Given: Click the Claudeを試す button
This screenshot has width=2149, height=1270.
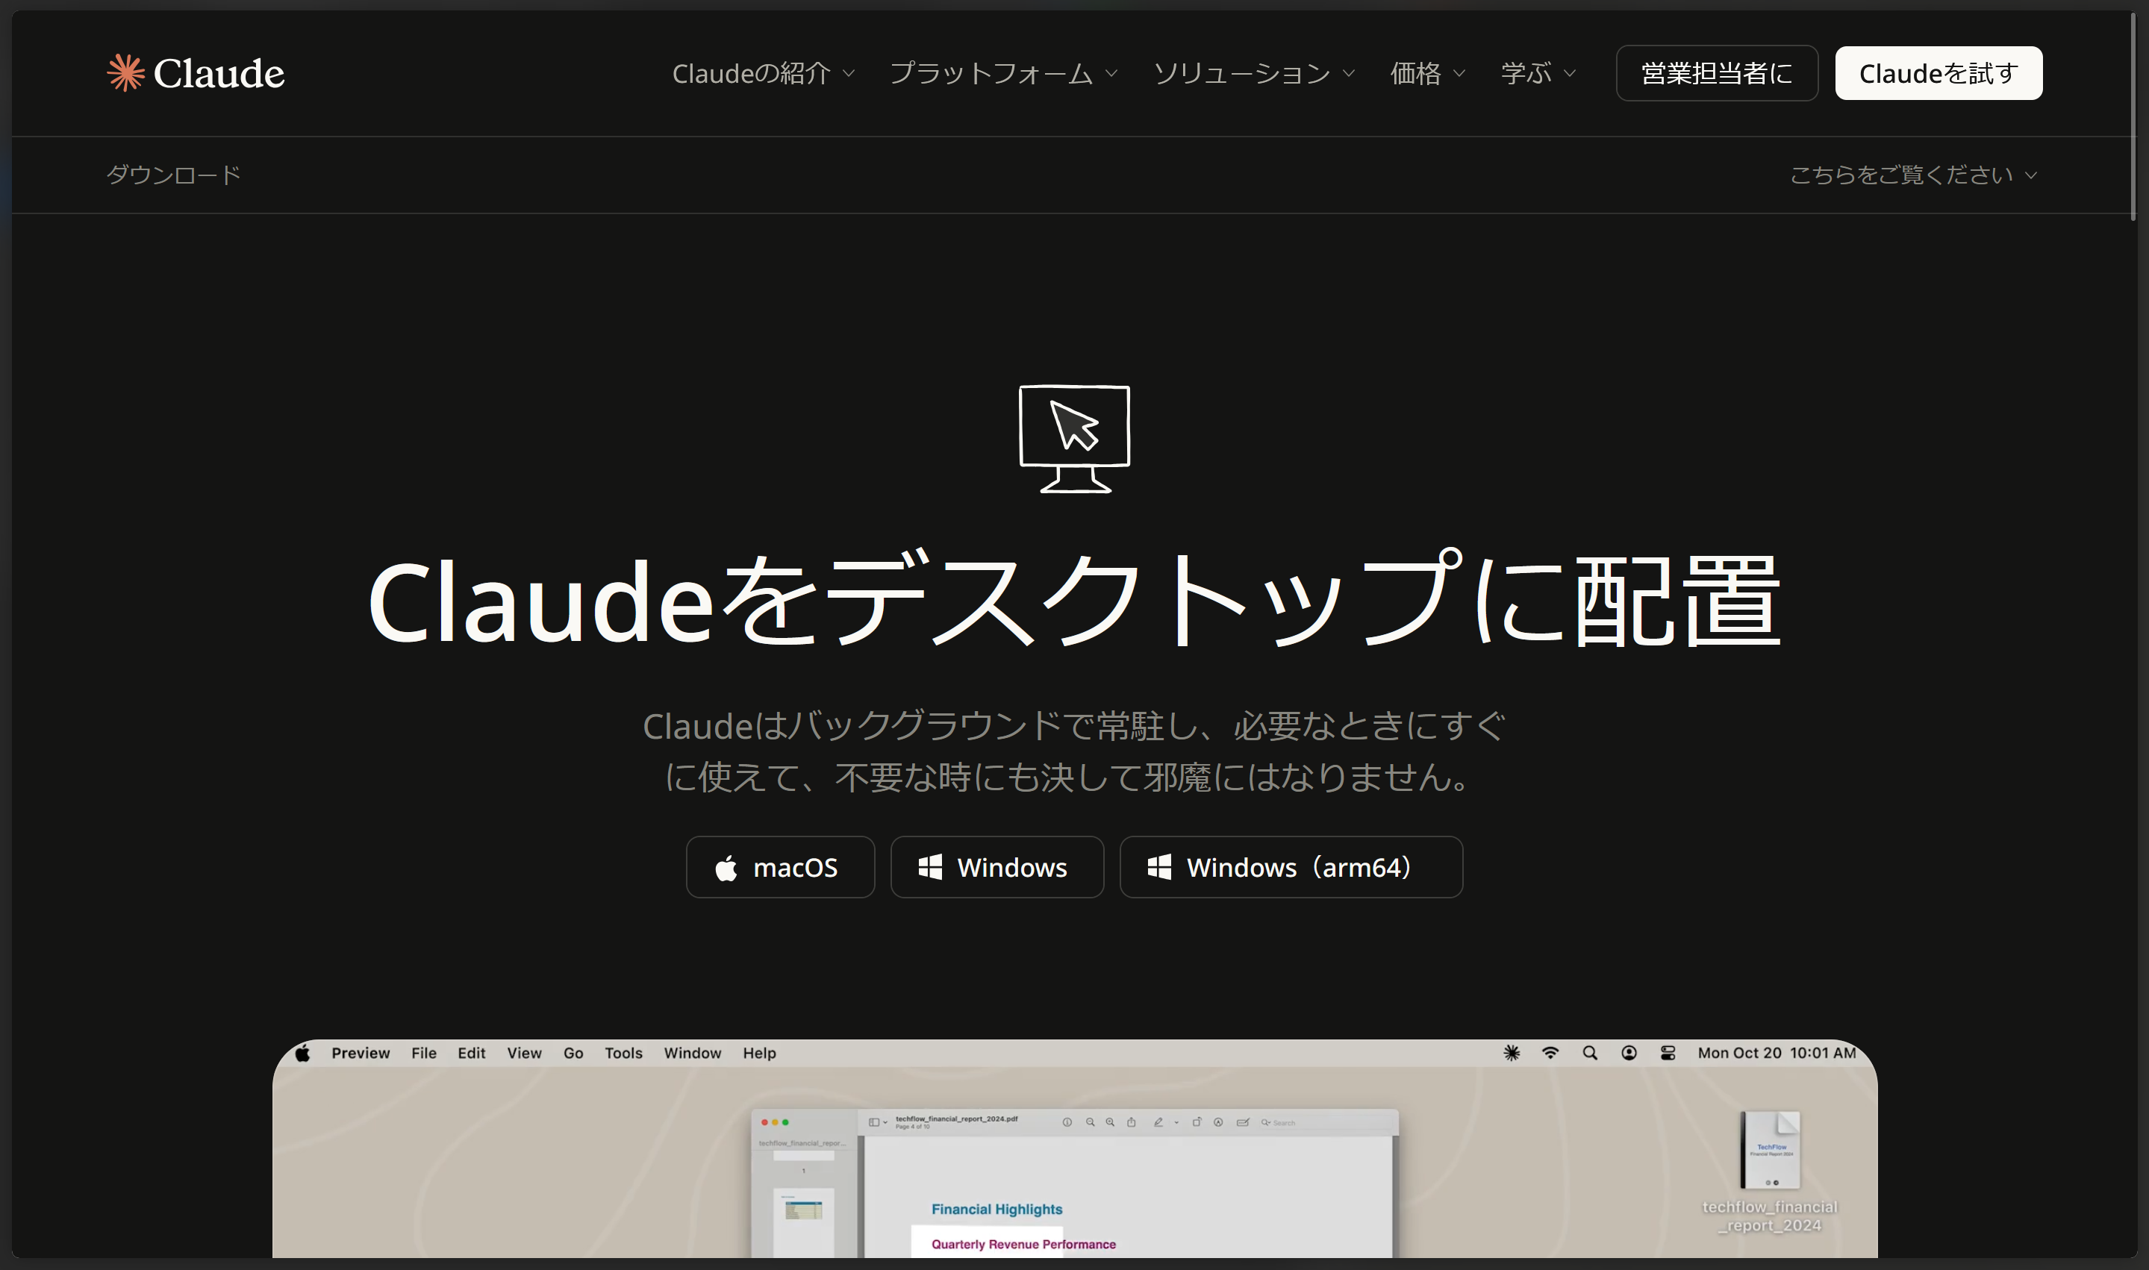Looking at the screenshot, I should point(1938,74).
